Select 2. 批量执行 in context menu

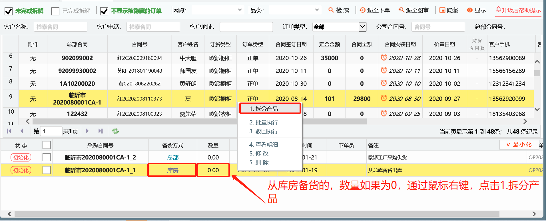[x=264, y=122]
